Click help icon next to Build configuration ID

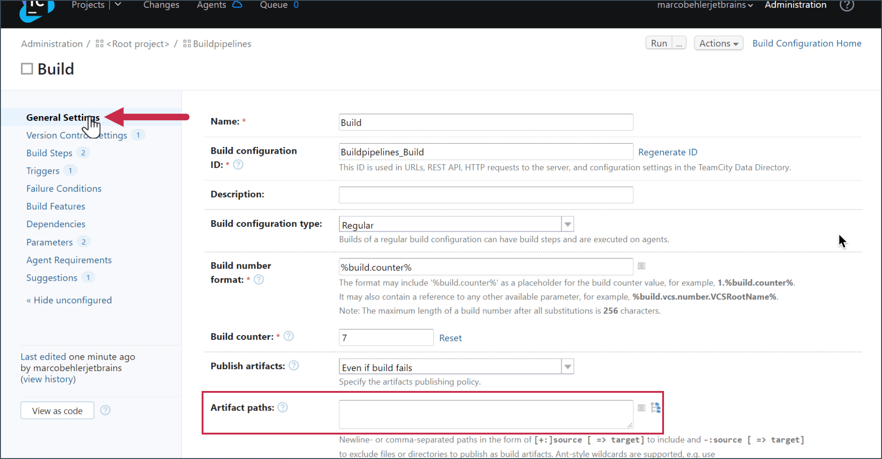coord(238,165)
